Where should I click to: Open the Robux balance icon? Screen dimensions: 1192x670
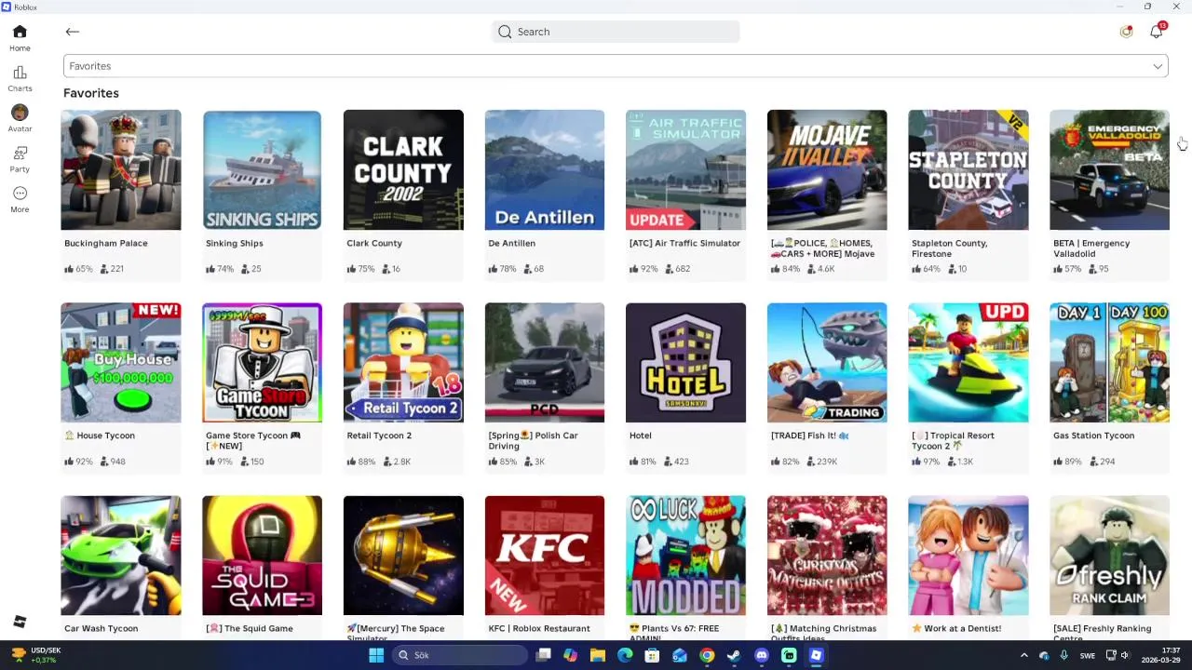tap(1126, 32)
